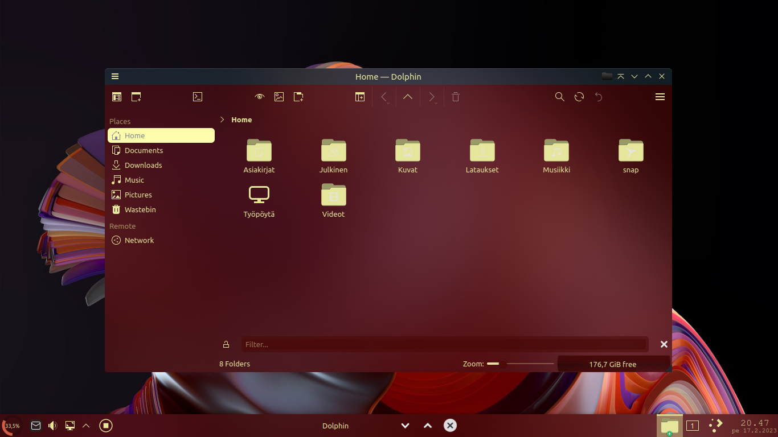Go back with the left arrow
Viewport: 778px width, 437px height.
pos(383,97)
